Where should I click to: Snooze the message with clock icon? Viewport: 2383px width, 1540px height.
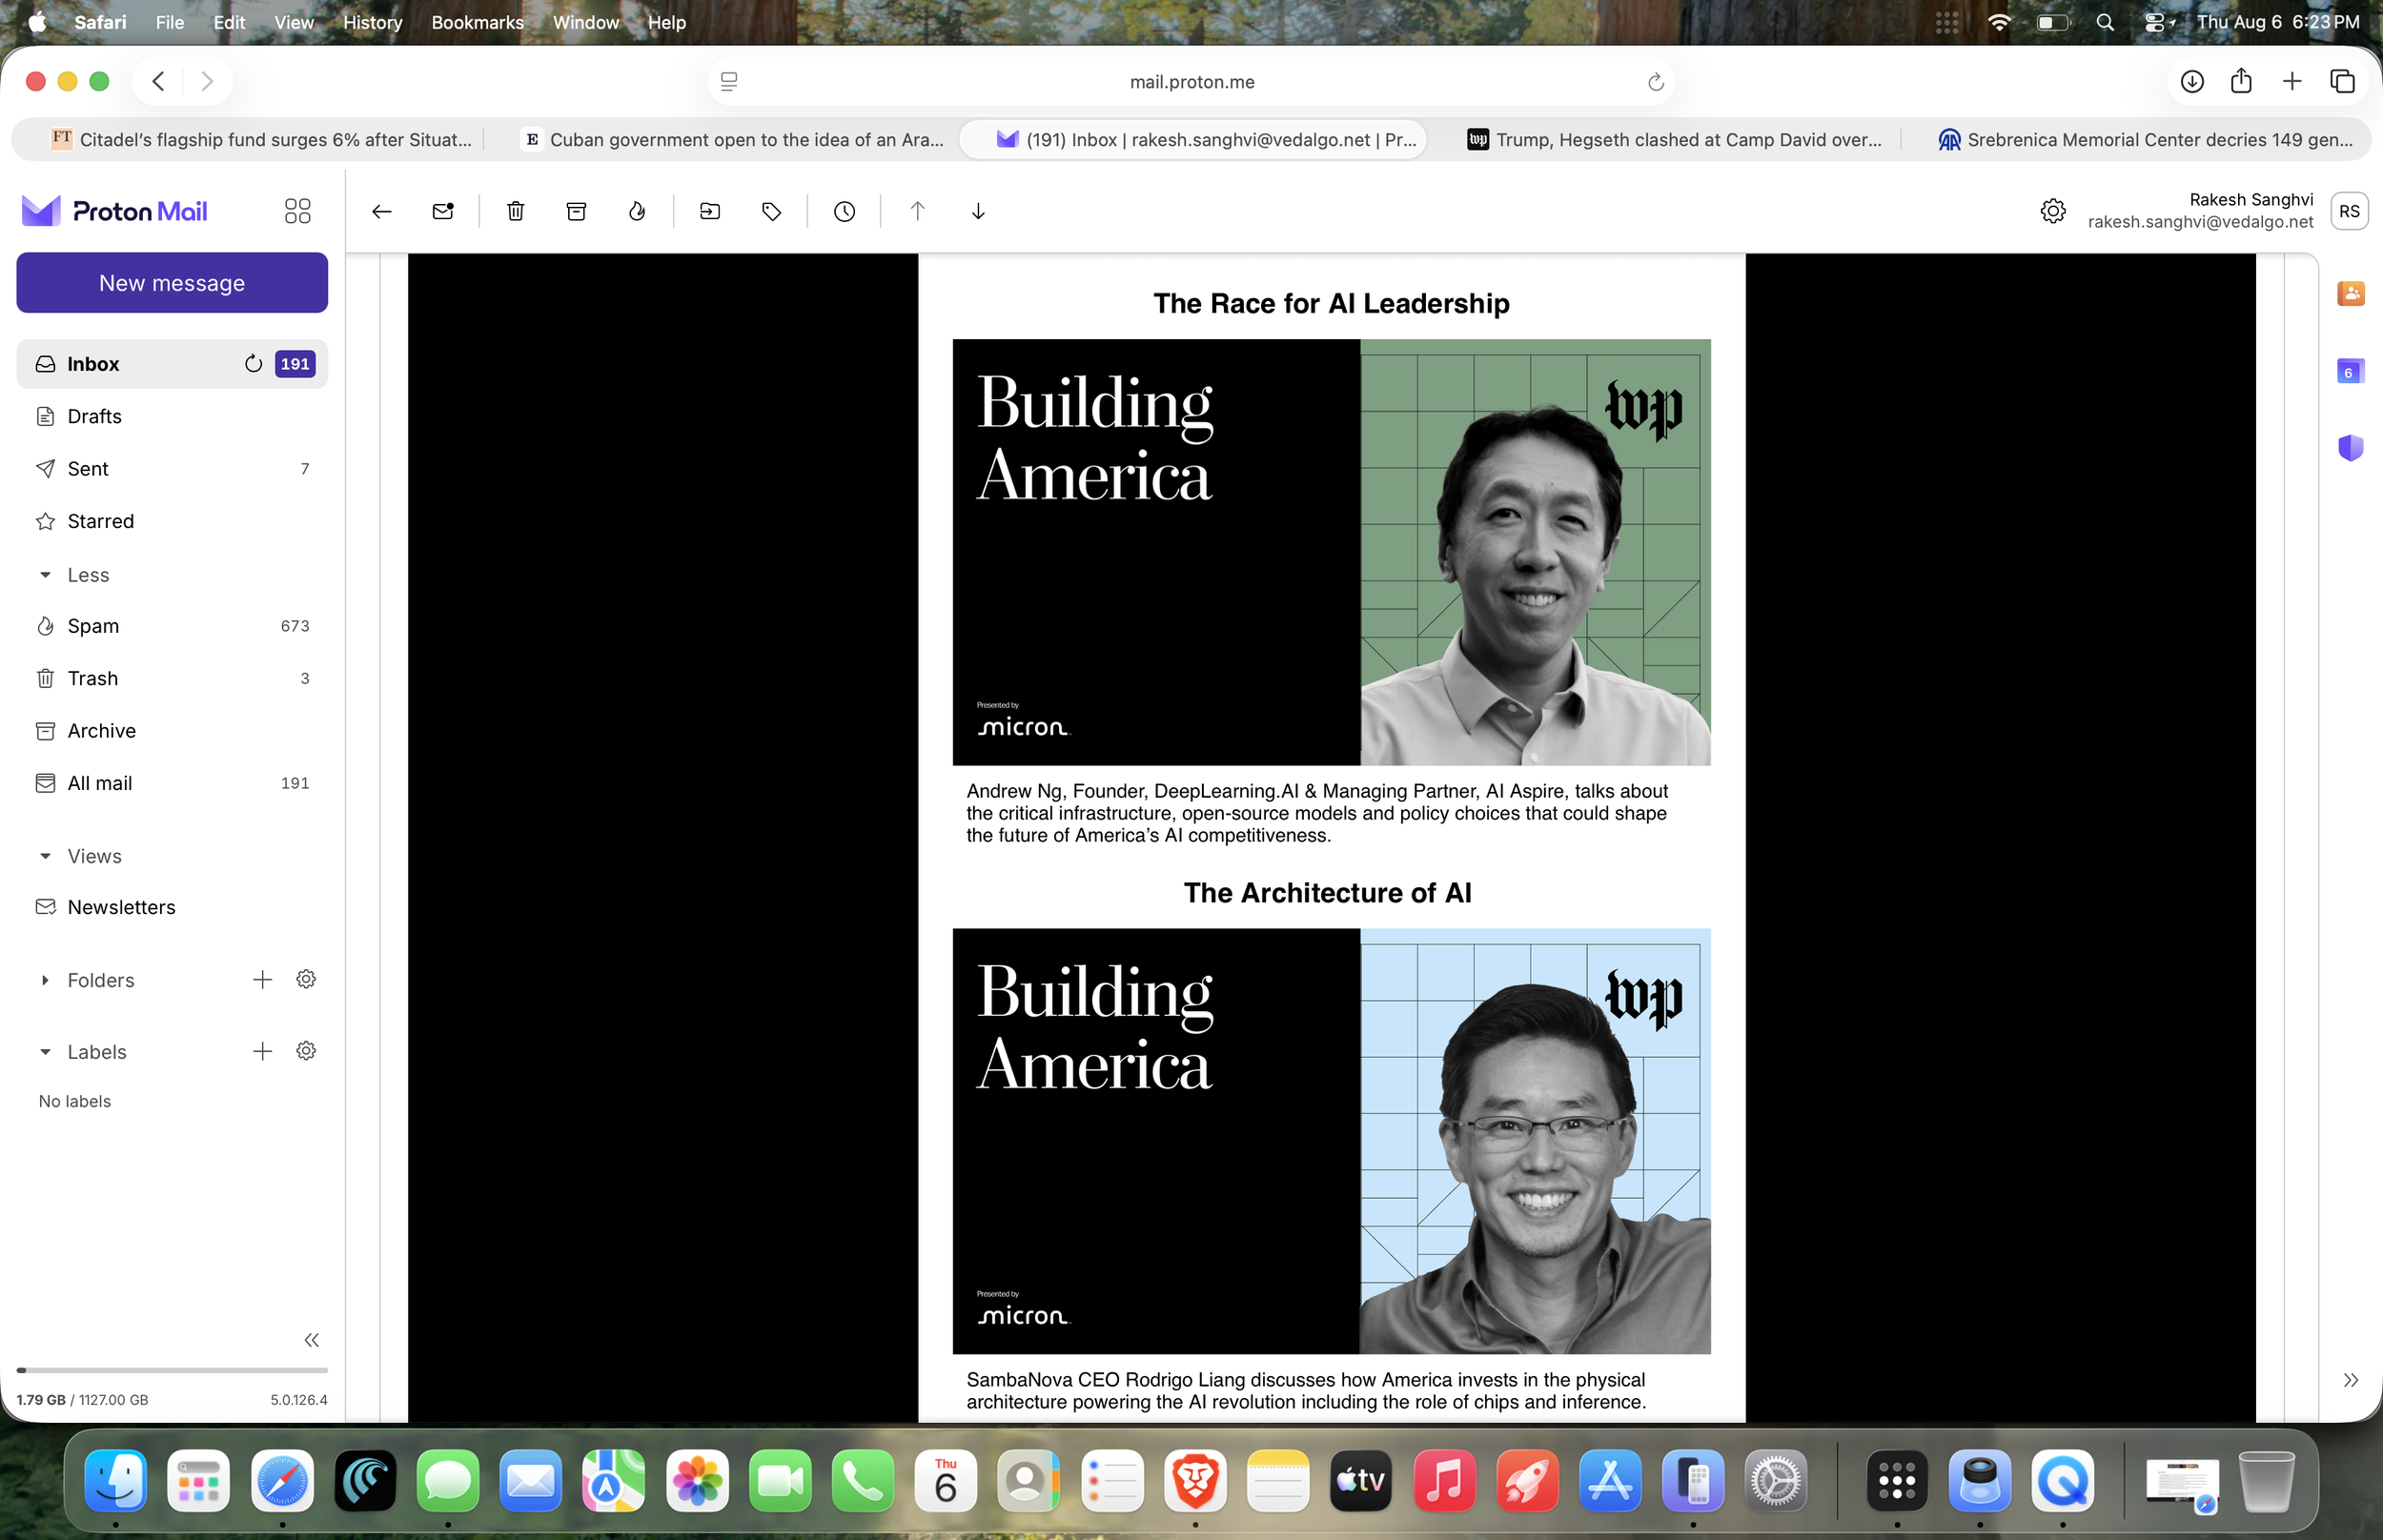(x=844, y=211)
